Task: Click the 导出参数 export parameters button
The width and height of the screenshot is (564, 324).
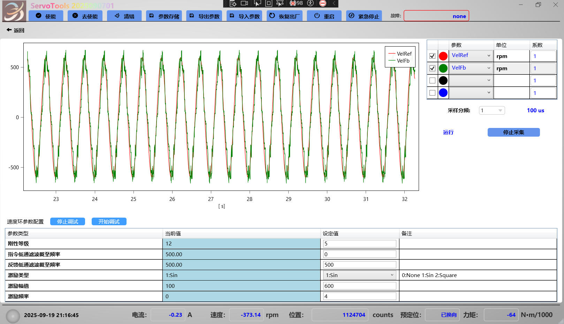Action: [x=204, y=16]
